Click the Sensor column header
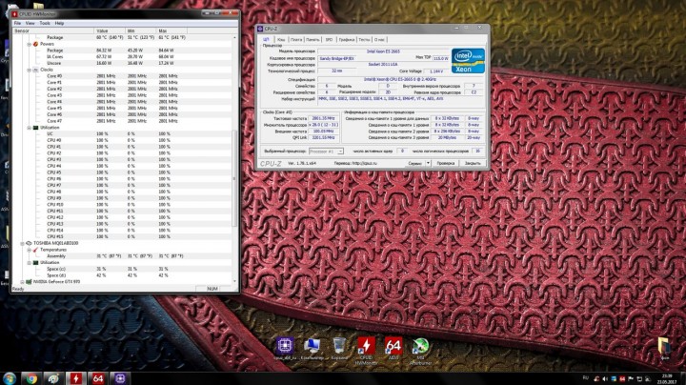686x385 pixels. click(x=53, y=31)
